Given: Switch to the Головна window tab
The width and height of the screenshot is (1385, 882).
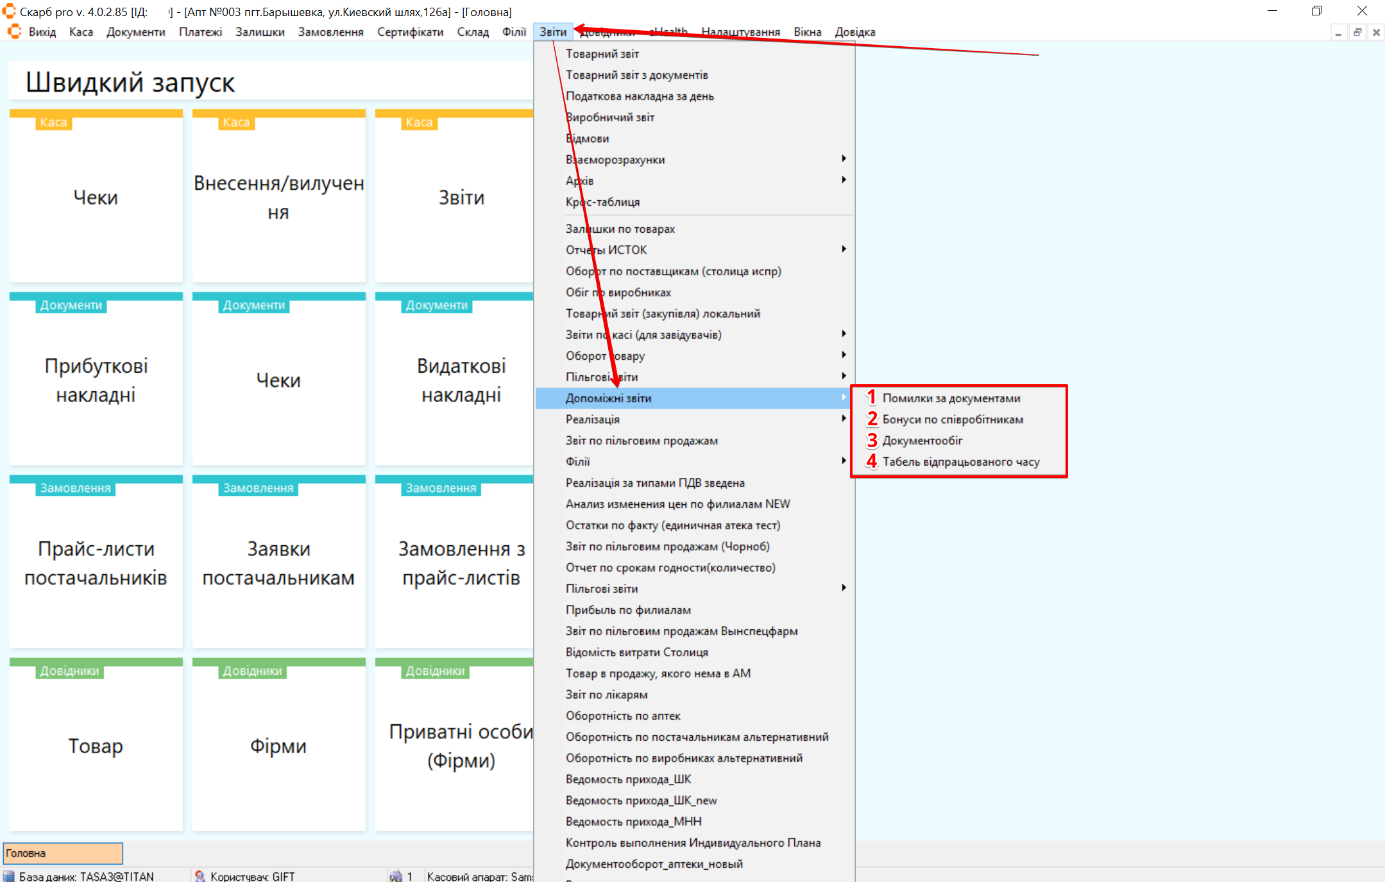Looking at the screenshot, I should (x=63, y=853).
